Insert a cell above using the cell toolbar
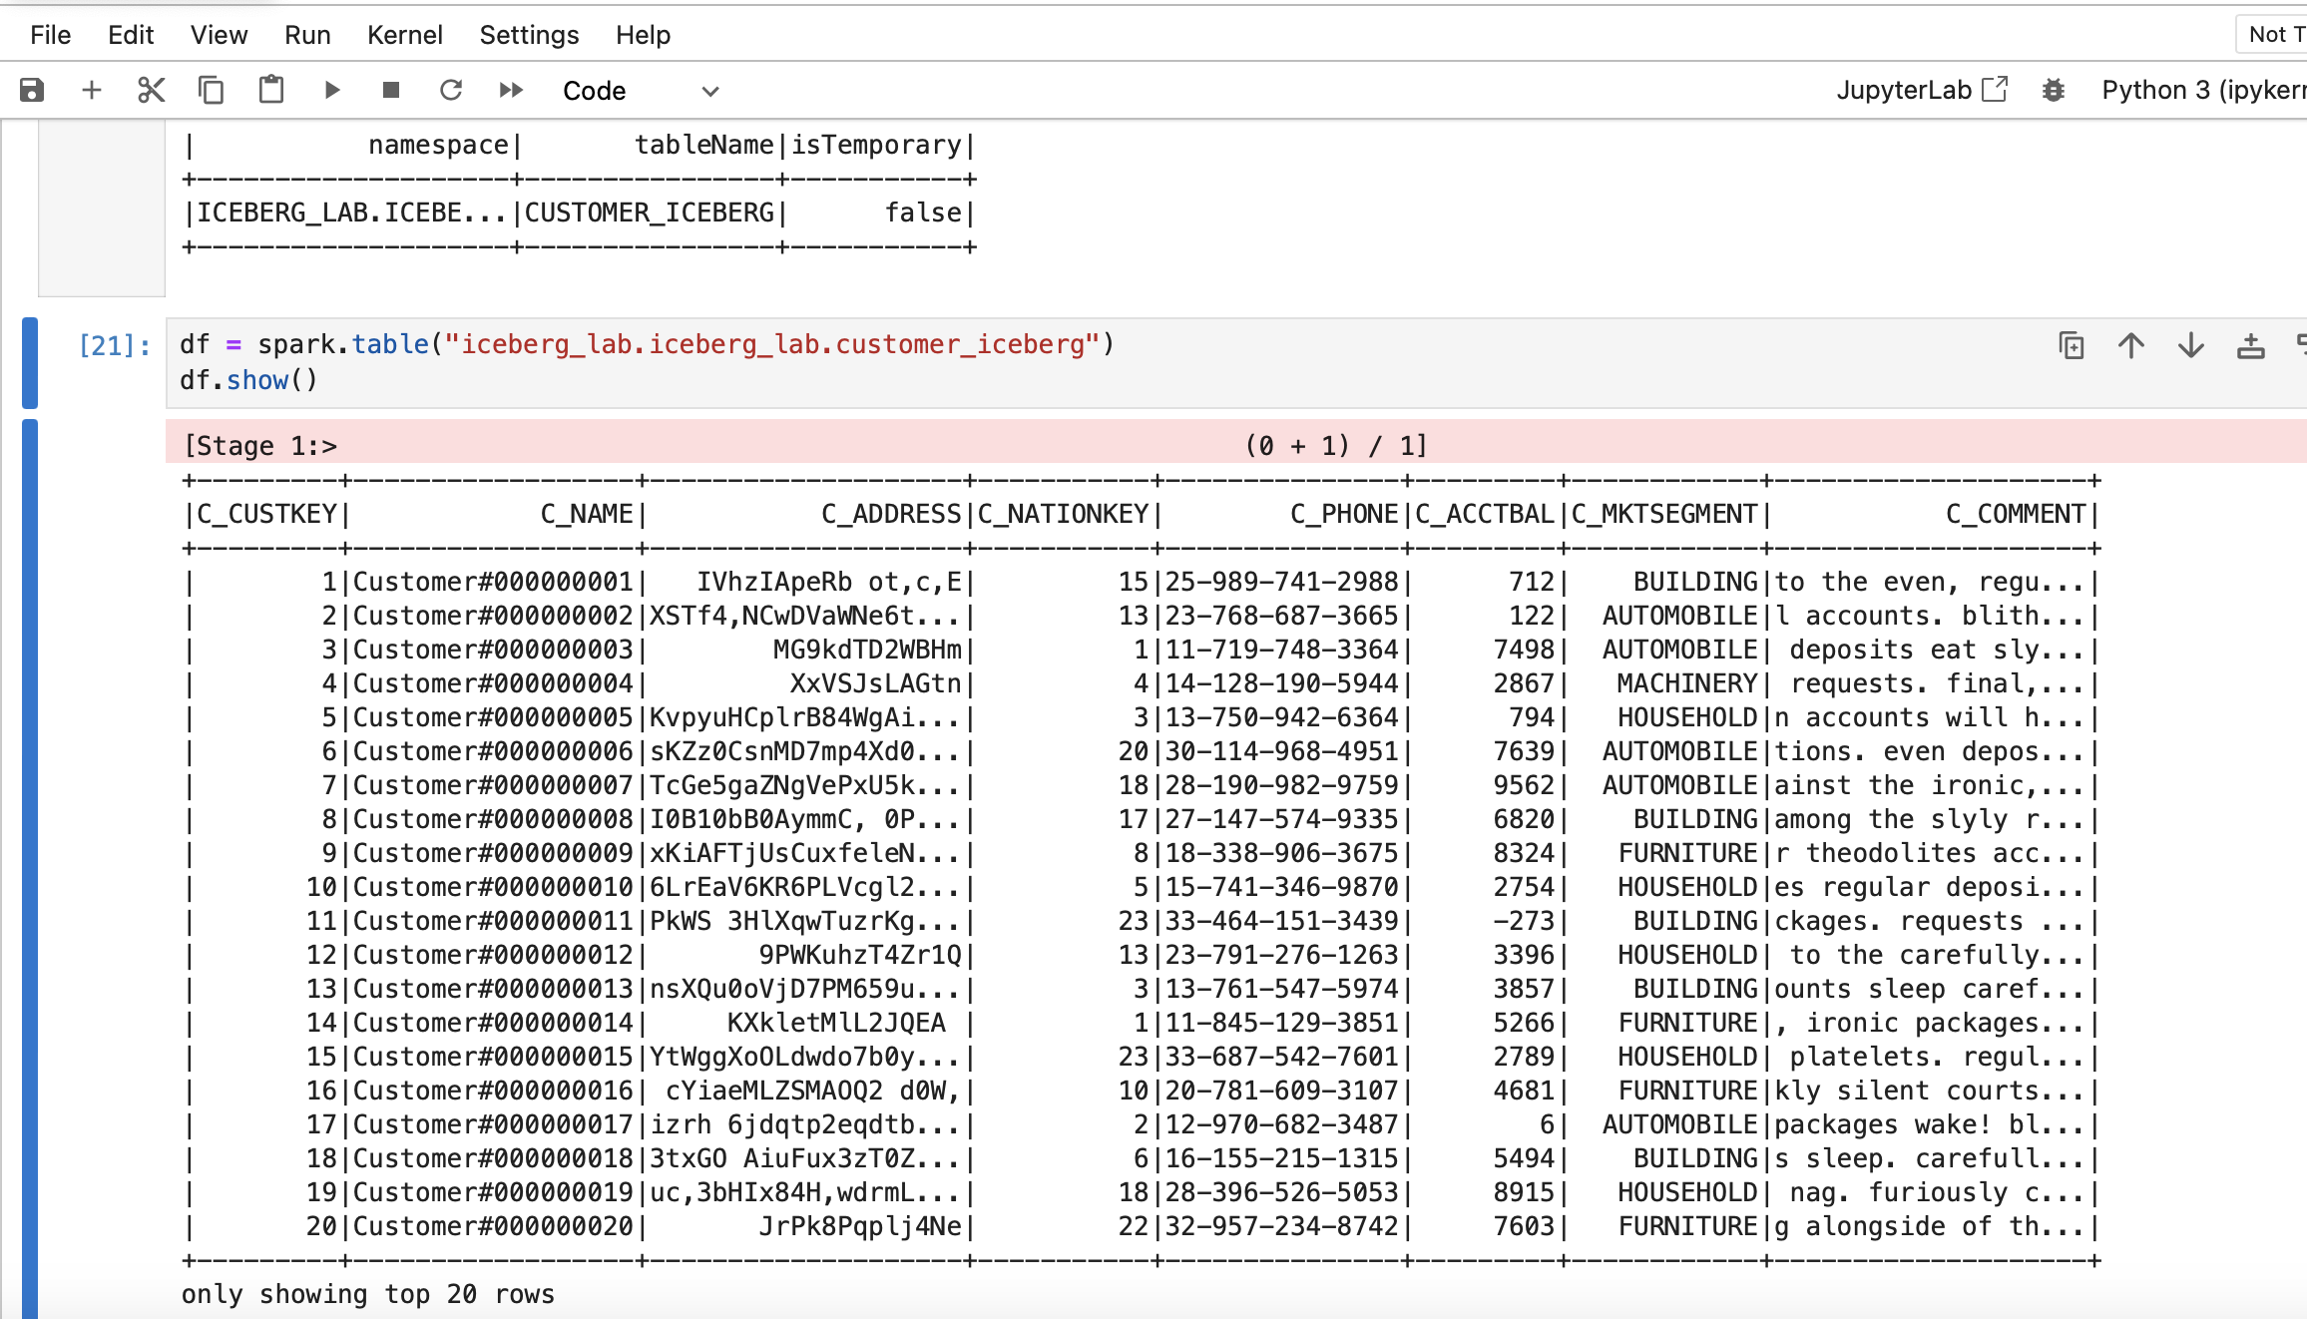The height and width of the screenshot is (1319, 2307). (2251, 346)
